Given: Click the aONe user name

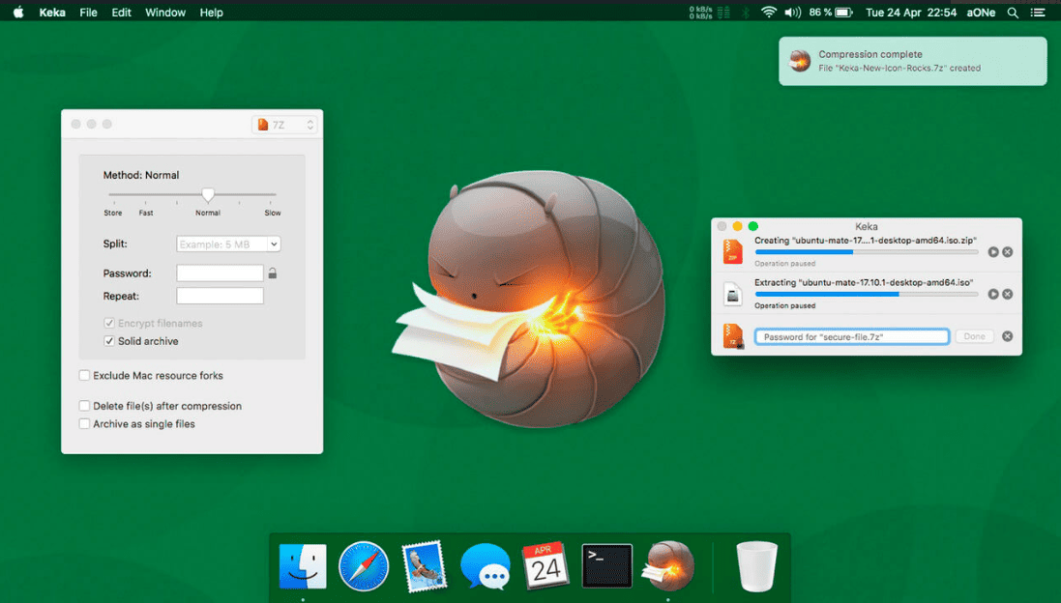Looking at the screenshot, I should (981, 13).
